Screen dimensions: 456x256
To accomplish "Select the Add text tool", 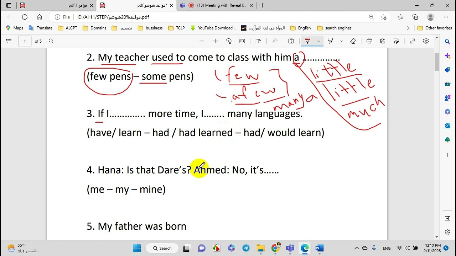I will [x=291, y=41].
